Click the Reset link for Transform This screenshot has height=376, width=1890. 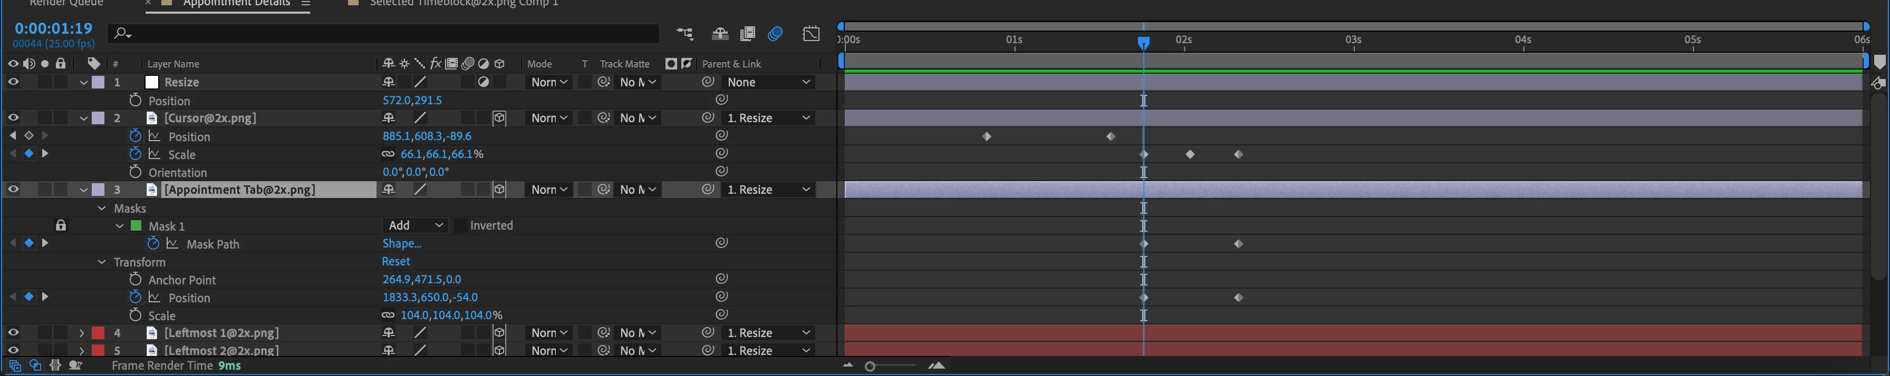pos(396,261)
